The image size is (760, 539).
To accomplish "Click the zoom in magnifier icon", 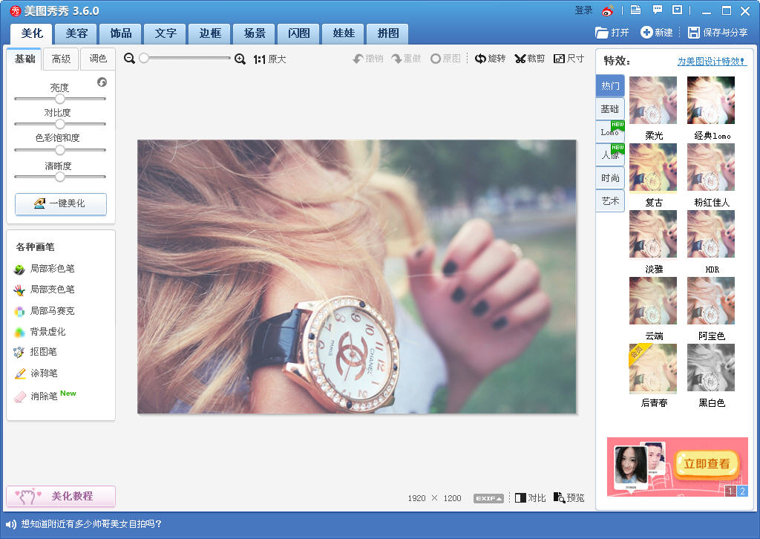I will point(240,59).
